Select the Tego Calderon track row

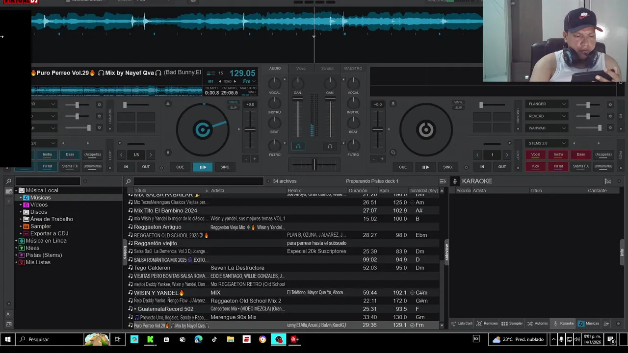pos(283,268)
